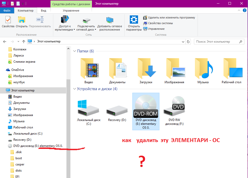Select OneDrive in navigation pane
The width and height of the screenshot is (248, 178).
(18, 70)
